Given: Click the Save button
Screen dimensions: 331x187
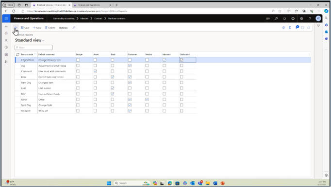Looking at the screenshot, I should tap(25, 28).
